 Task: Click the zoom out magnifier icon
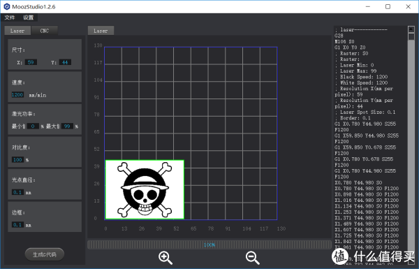(x=252, y=258)
